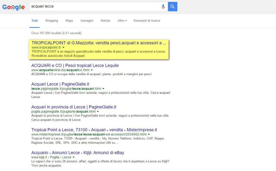276x171 pixels.
Task: Expand arrow next to lecce.paginegialle.it URL
Action: click(103, 89)
